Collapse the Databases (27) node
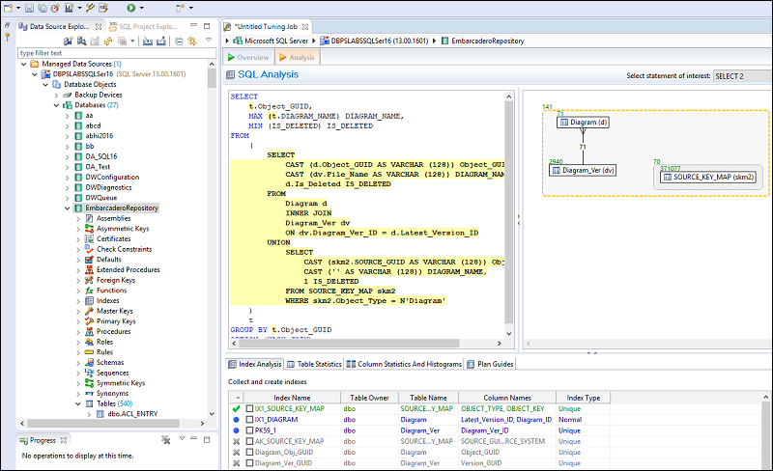Viewport: 773px width, 471px height. (57, 105)
